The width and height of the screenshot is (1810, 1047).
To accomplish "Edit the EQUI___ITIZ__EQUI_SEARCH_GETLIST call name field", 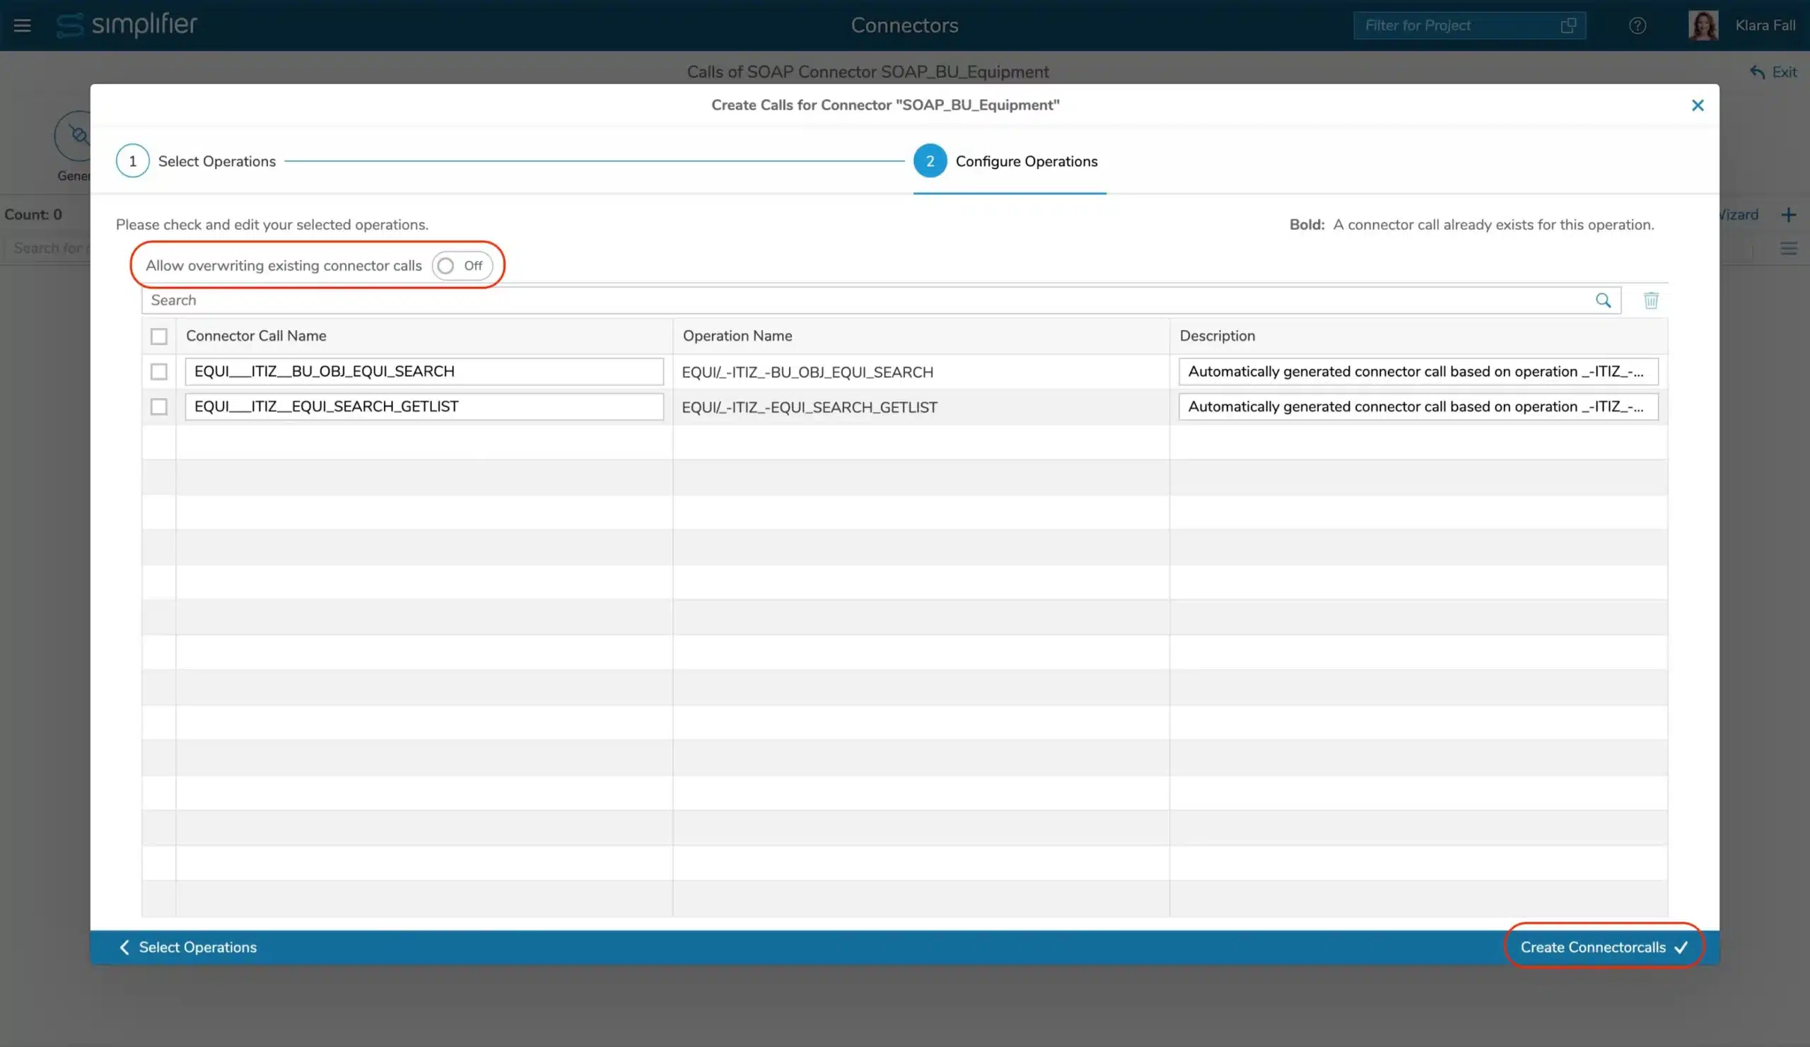I will tap(424, 406).
